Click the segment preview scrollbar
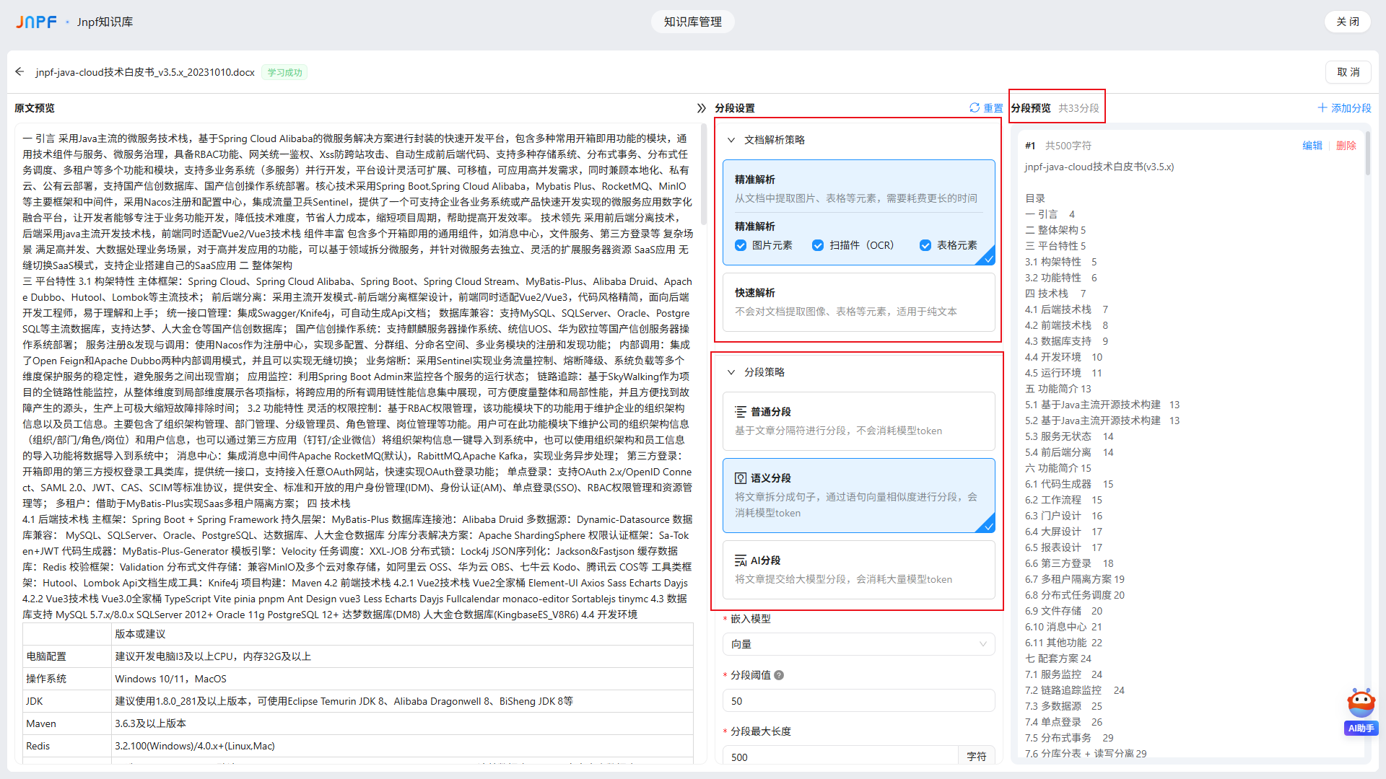The image size is (1386, 779). (x=1367, y=153)
